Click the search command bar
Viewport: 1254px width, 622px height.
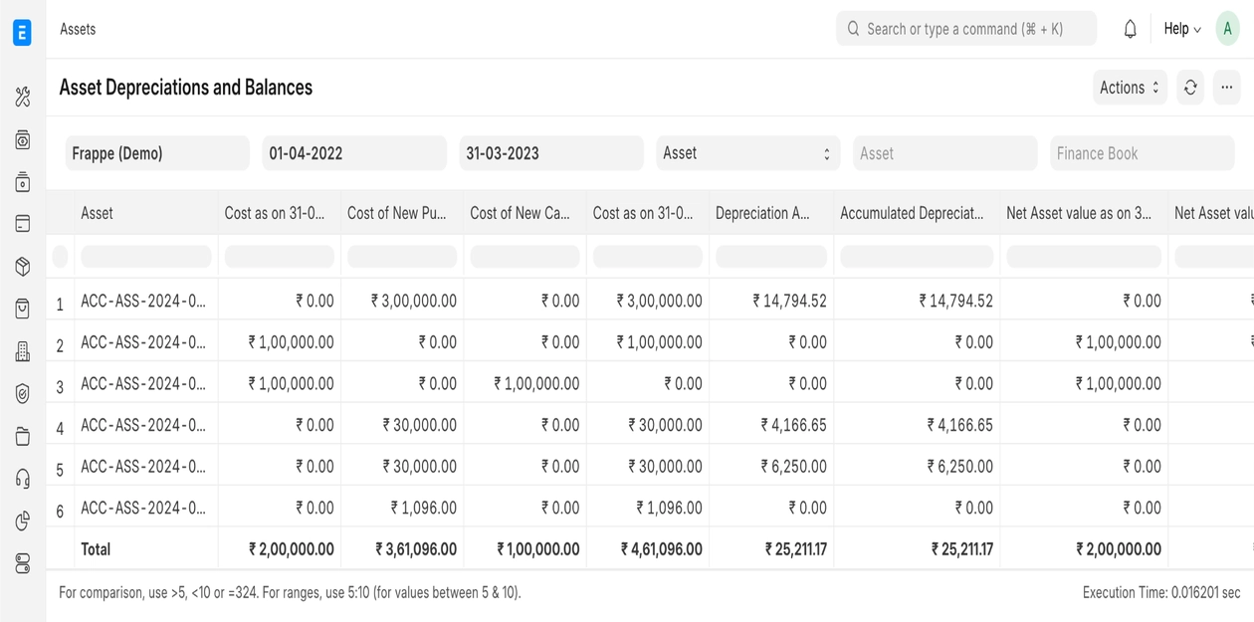tap(965, 29)
